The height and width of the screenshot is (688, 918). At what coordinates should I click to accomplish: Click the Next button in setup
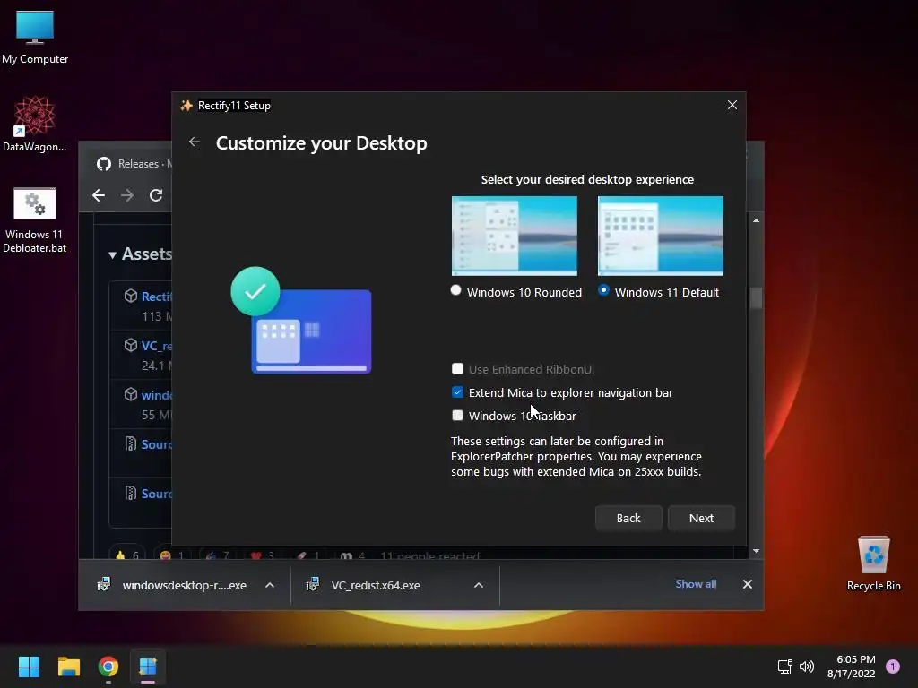[701, 518]
